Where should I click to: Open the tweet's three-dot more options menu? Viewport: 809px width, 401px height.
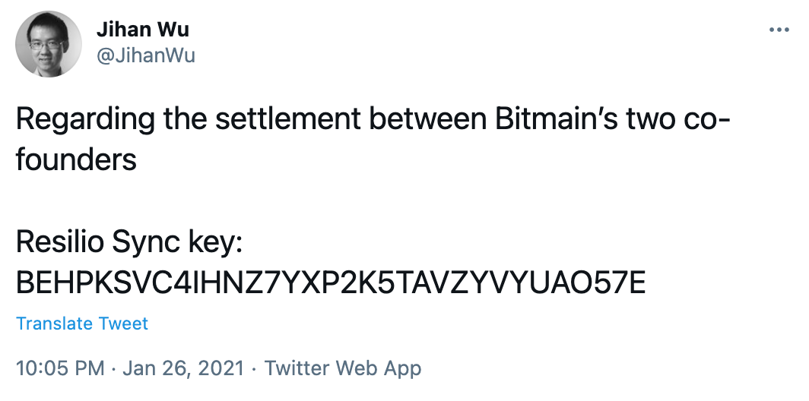[779, 30]
